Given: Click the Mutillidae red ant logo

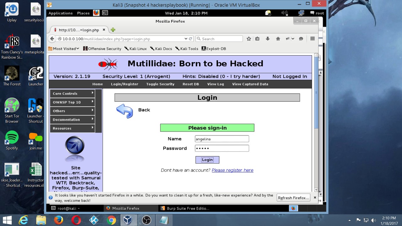Looking at the screenshot, I should point(108,64).
